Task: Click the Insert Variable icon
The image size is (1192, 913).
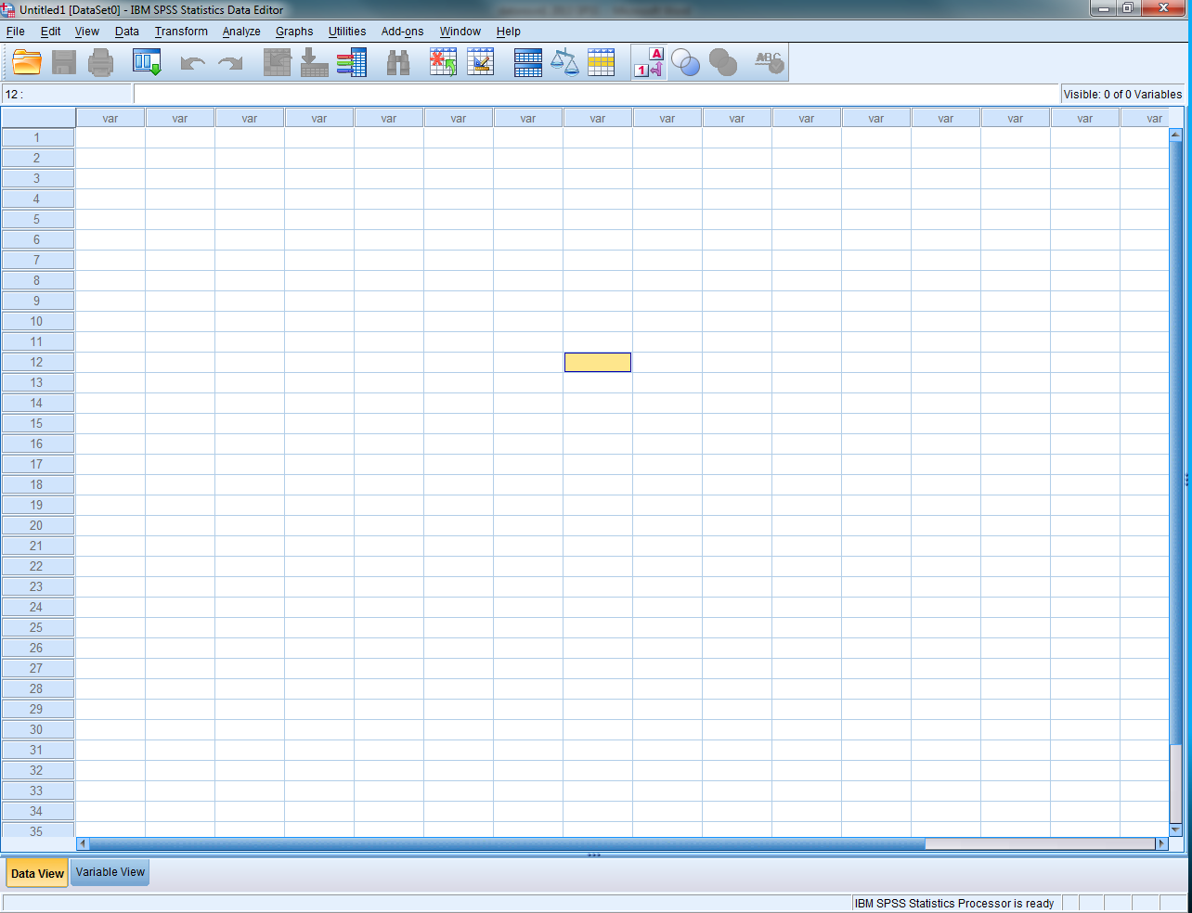Action: 480,63
